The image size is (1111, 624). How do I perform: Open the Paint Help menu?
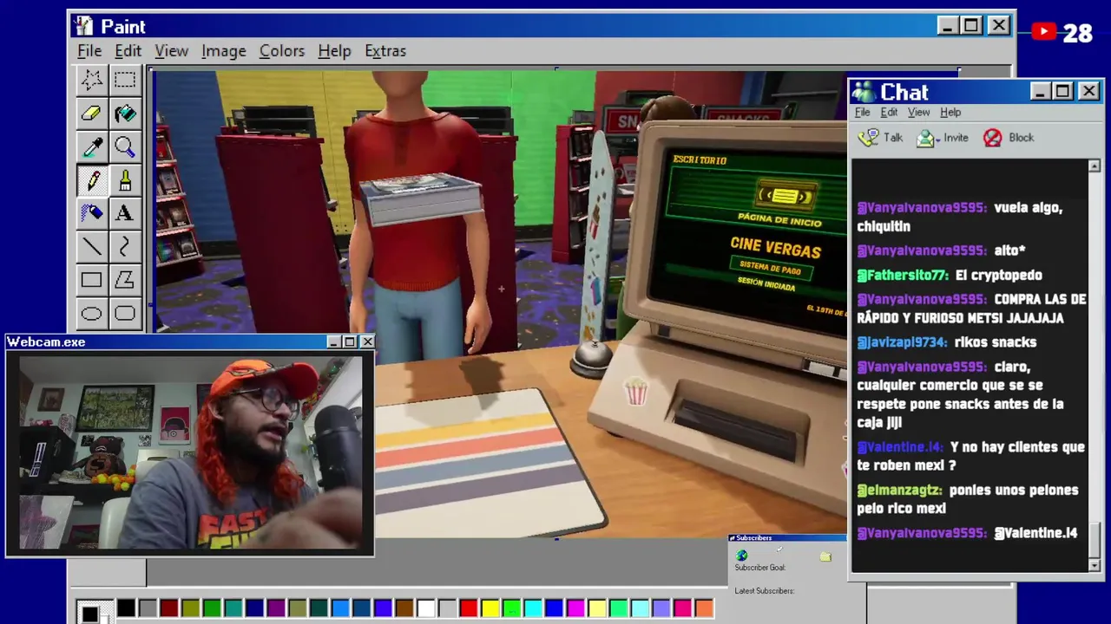click(x=334, y=51)
